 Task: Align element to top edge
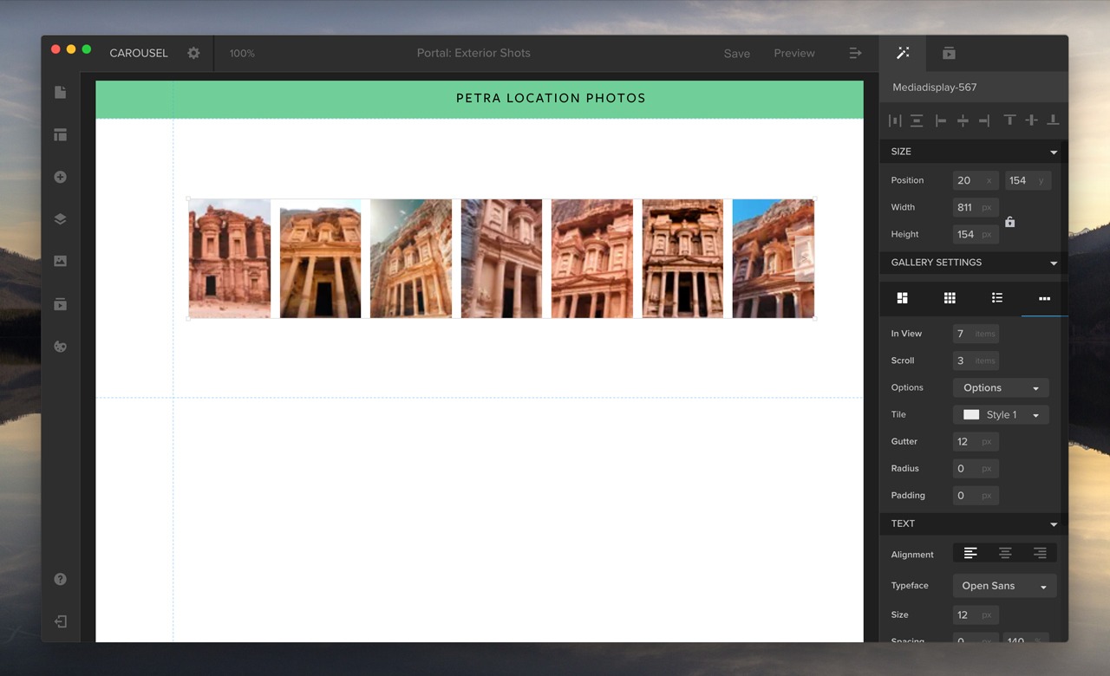1009,120
